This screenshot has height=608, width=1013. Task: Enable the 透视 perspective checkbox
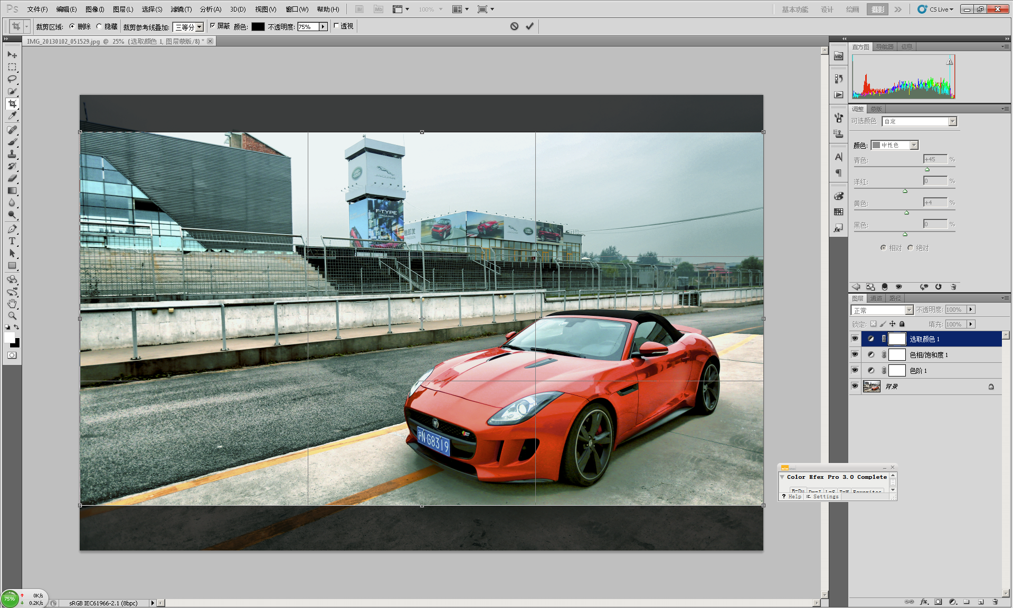point(336,26)
